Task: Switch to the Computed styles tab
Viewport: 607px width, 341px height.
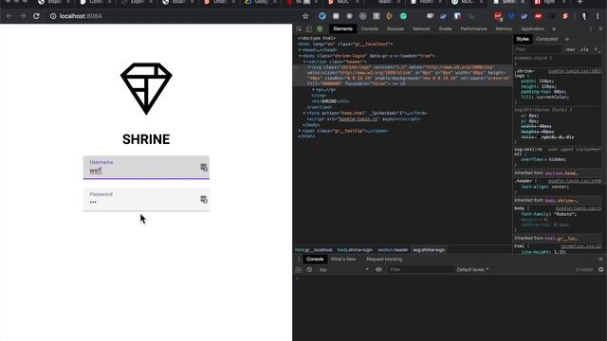Action: tap(547, 39)
